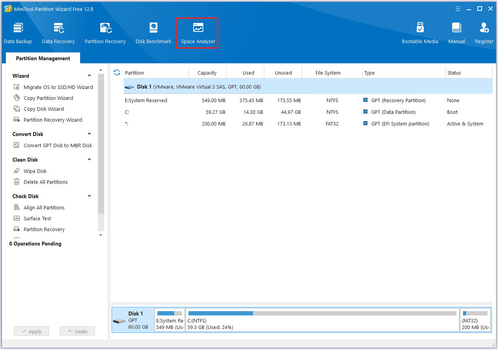Select the C: partition row

point(308,112)
